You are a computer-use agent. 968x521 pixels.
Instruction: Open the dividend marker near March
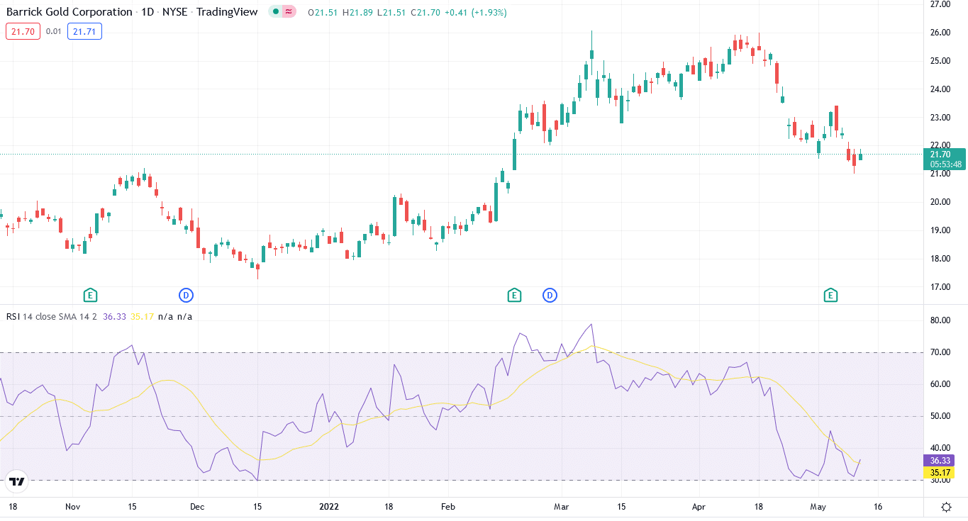pos(550,295)
